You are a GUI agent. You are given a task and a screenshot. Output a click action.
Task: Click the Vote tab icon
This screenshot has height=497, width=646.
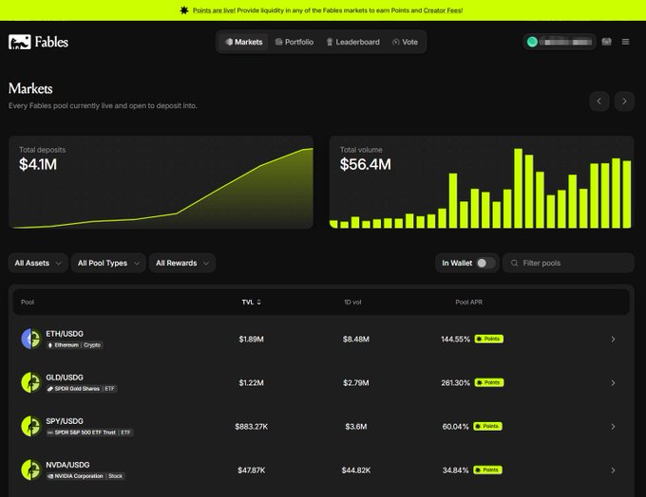395,42
